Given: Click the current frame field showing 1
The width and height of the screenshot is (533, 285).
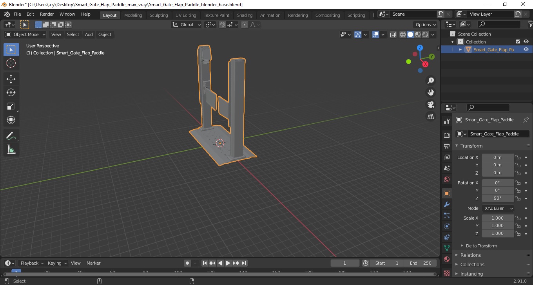Looking at the screenshot, I should pyautogui.click(x=345, y=263).
